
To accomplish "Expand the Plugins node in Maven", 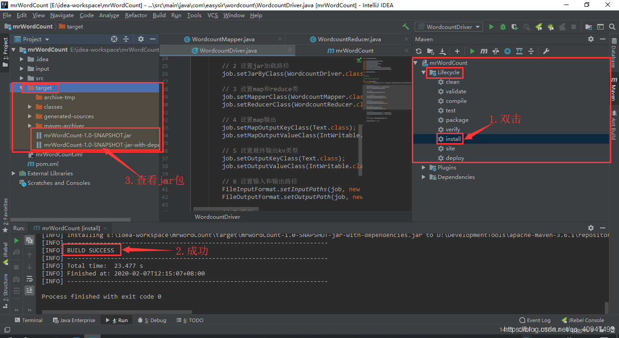I will [x=424, y=168].
